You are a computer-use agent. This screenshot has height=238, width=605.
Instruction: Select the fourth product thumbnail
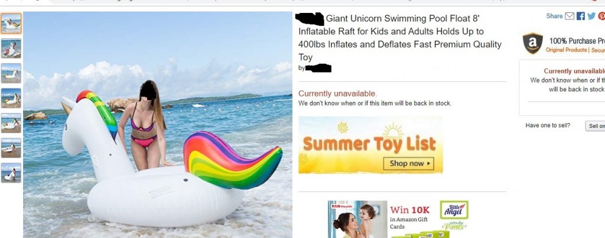pyautogui.click(x=11, y=98)
